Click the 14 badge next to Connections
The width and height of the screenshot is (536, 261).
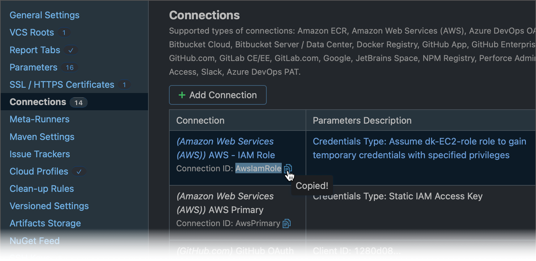[78, 102]
